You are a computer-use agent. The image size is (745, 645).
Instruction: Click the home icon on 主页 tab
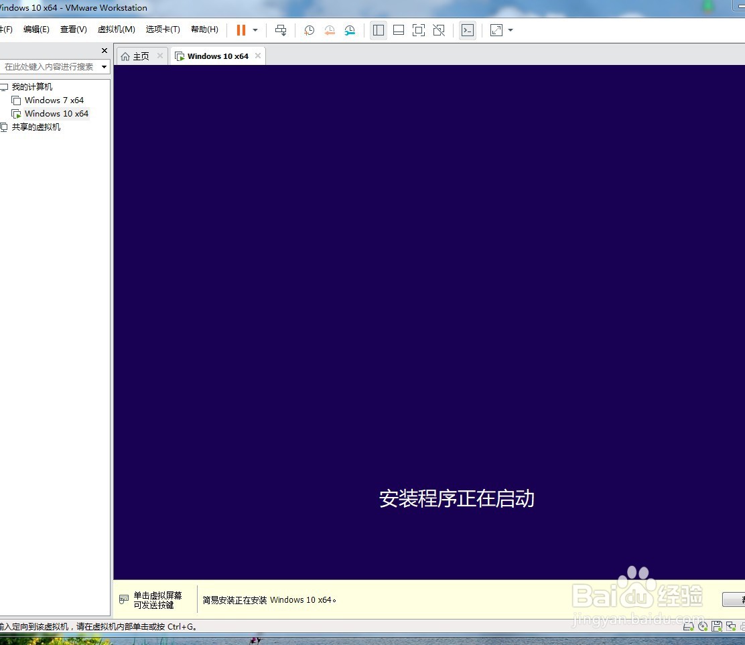pos(125,56)
